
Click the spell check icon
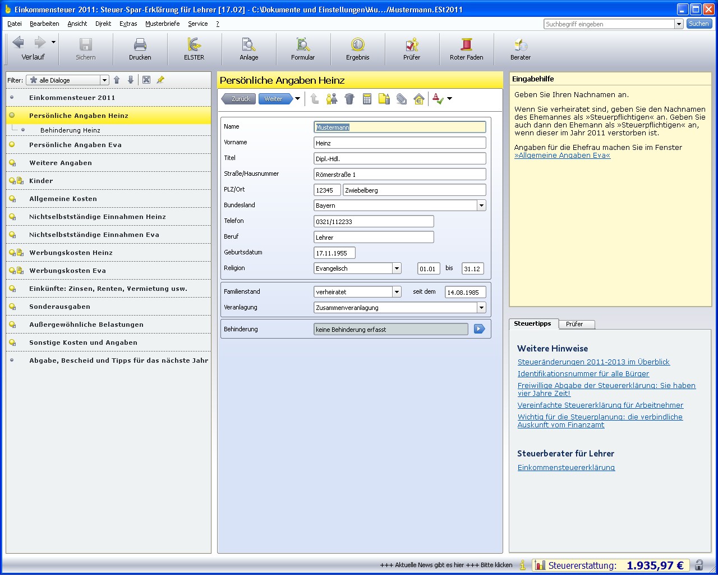438,99
